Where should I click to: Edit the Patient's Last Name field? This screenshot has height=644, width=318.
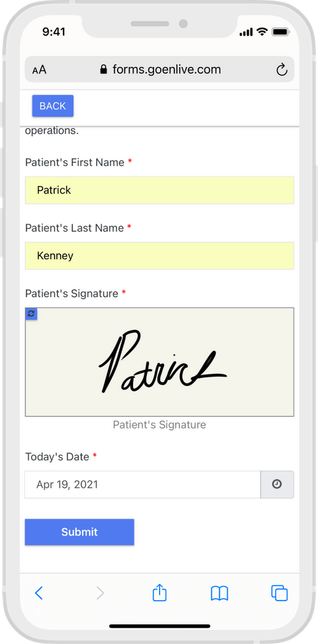click(x=160, y=255)
